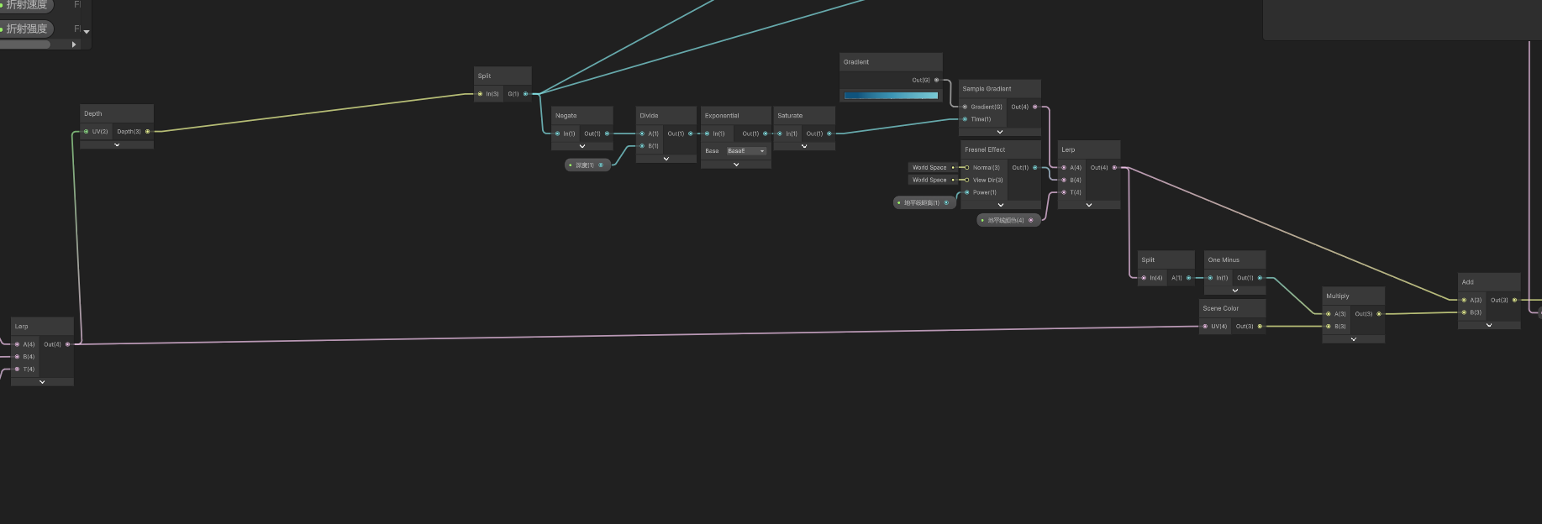The height and width of the screenshot is (524, 1542).
Task: Click the A(1) input port on Divide node
Action: point(642,134)
